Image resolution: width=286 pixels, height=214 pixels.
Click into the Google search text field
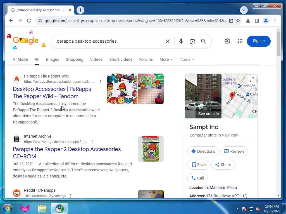point(109,41)
